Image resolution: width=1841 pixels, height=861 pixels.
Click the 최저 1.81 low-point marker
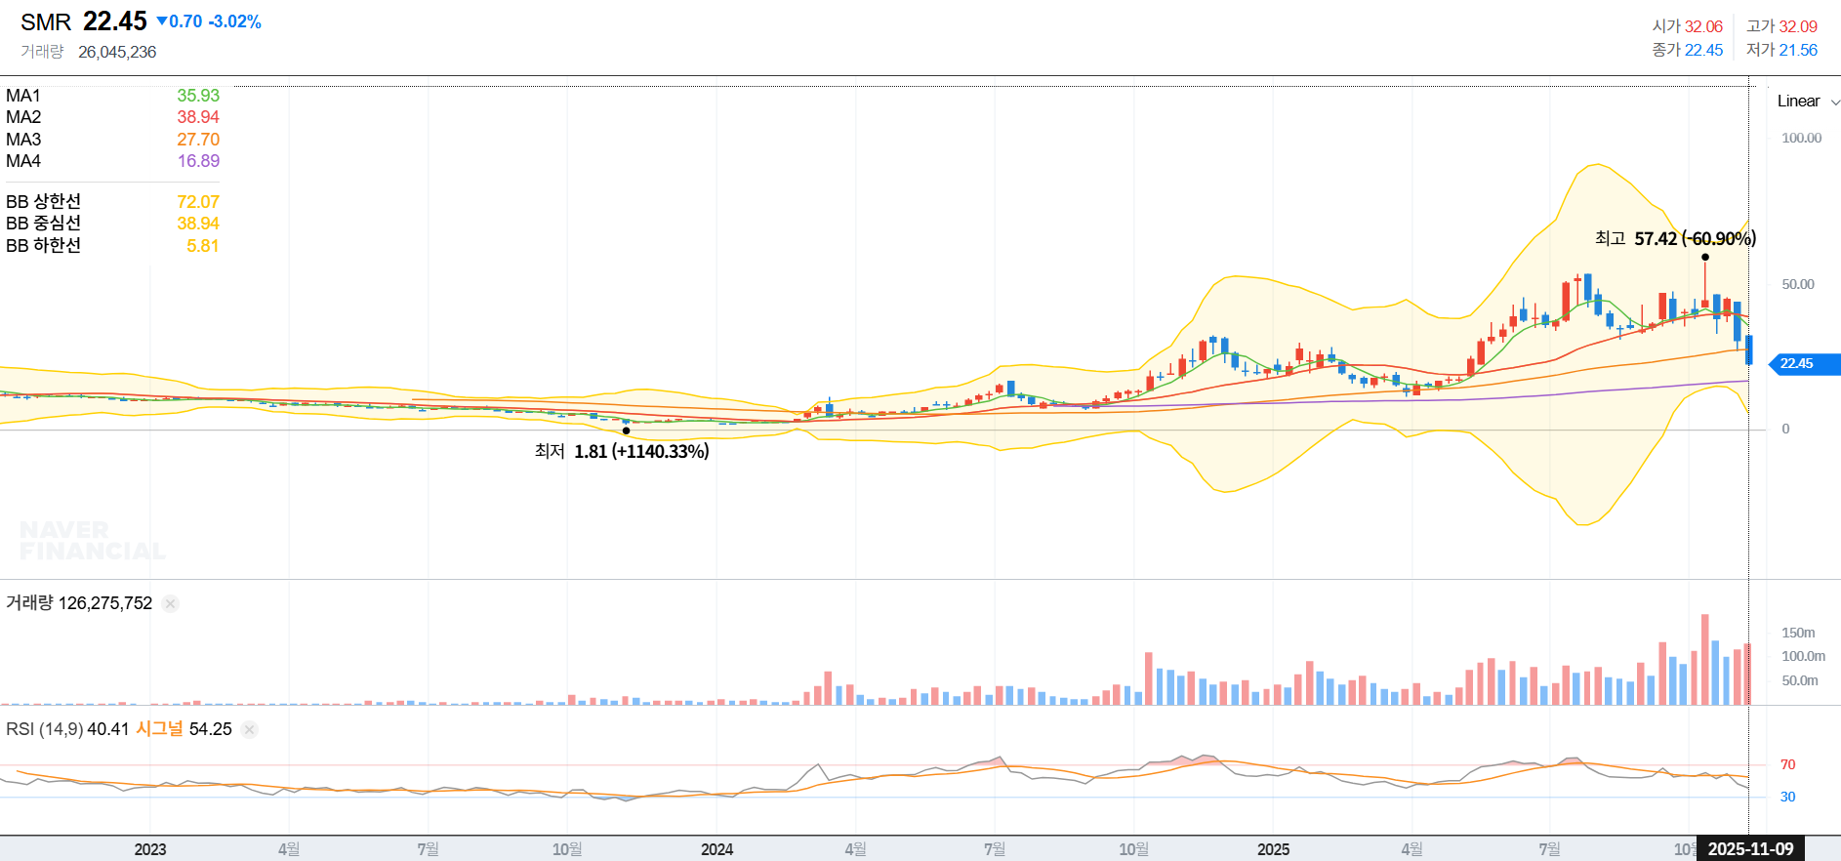622,451
